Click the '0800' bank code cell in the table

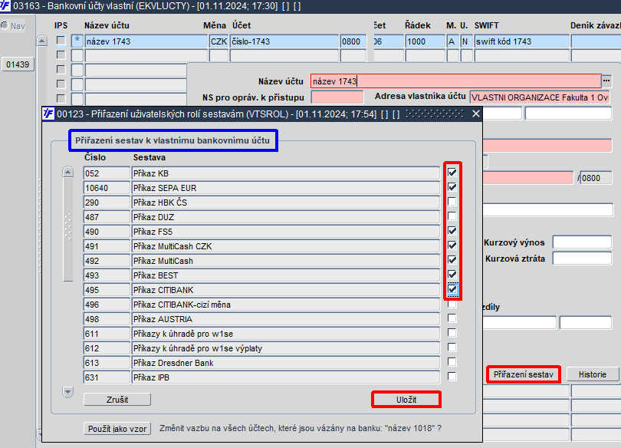[353, 41]
